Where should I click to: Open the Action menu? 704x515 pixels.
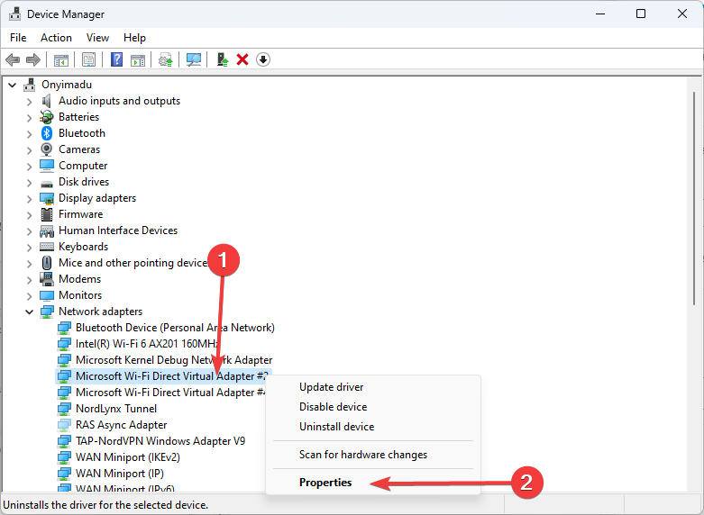(56, 38)
